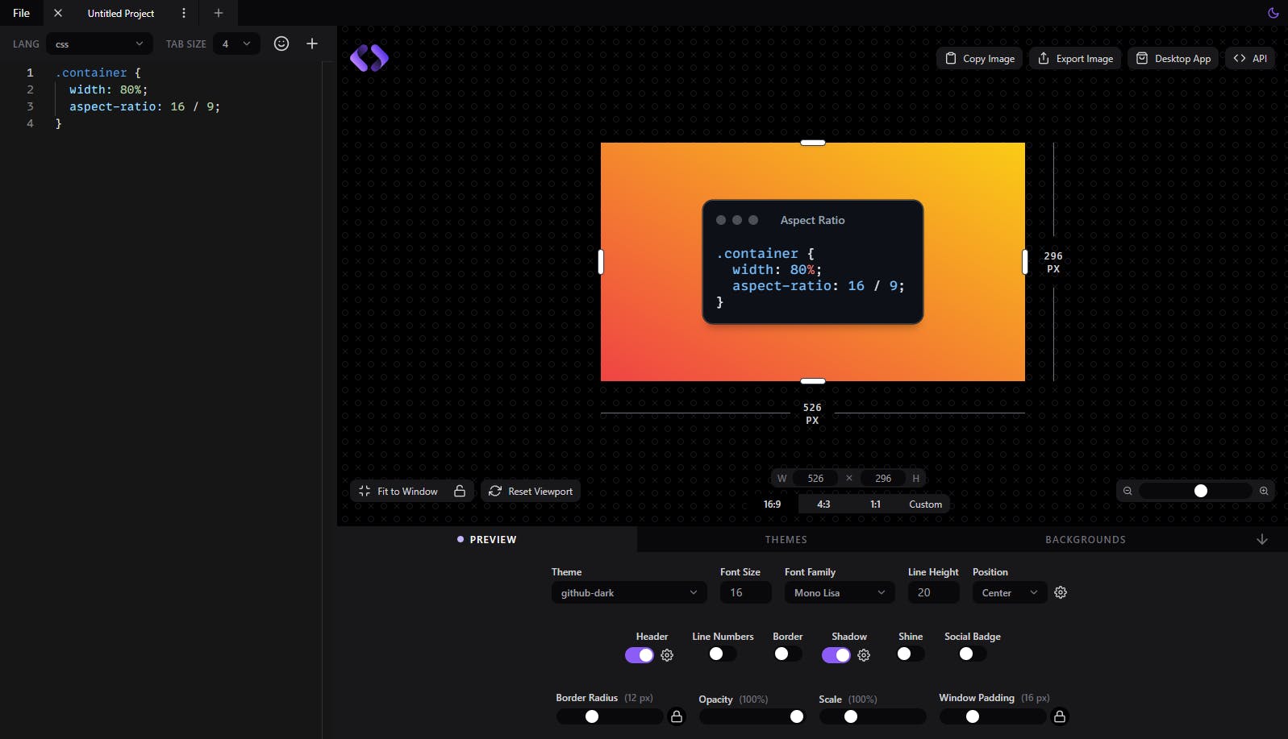Image resolution: width=1288 pixels, height=739 pixels.
Task: Click the Aspect Ratio title in preview
Action: (x=812, y=220)
